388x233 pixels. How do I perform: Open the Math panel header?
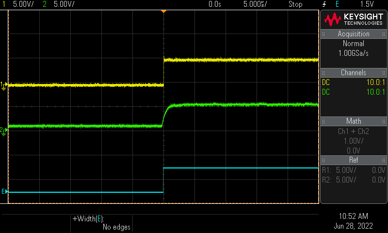coord(354,121)
